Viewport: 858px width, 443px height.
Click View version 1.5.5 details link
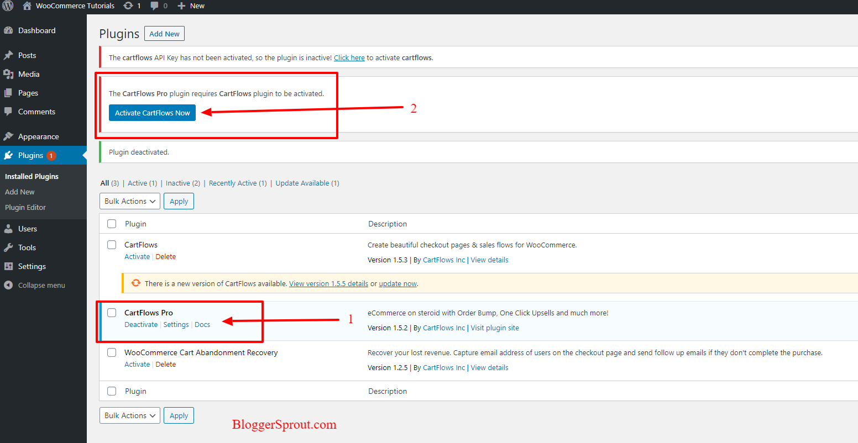click(x=328, y=283)
